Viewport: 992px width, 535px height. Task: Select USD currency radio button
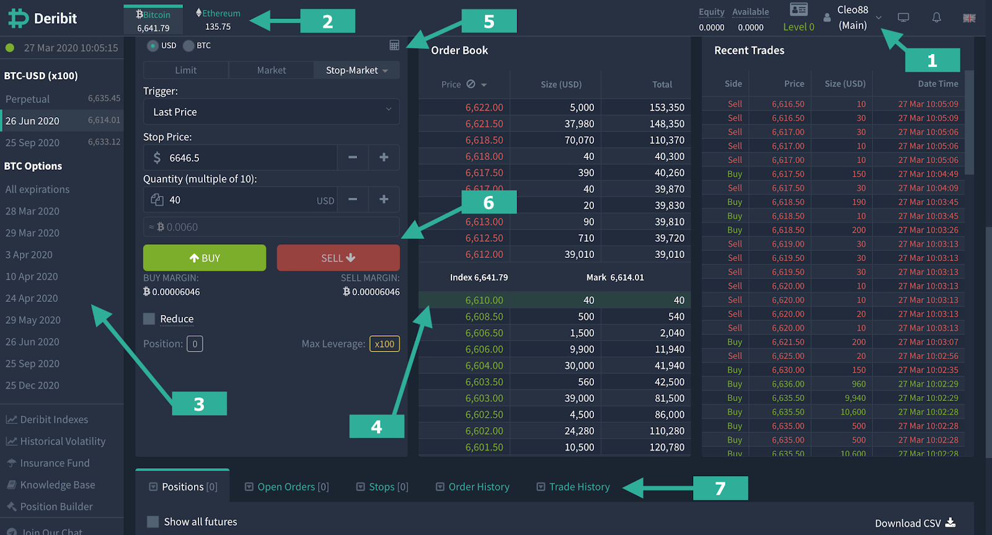(153, 45)
